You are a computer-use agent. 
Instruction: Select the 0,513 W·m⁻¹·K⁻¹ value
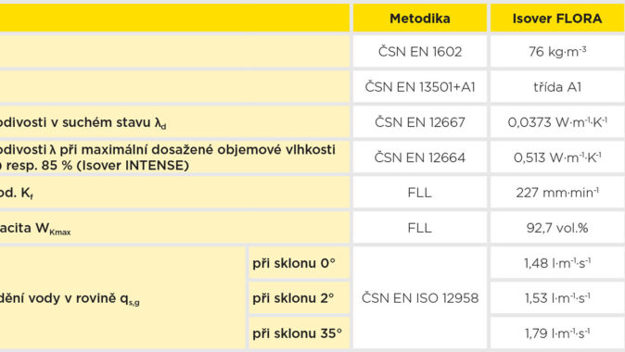(557, 157)
